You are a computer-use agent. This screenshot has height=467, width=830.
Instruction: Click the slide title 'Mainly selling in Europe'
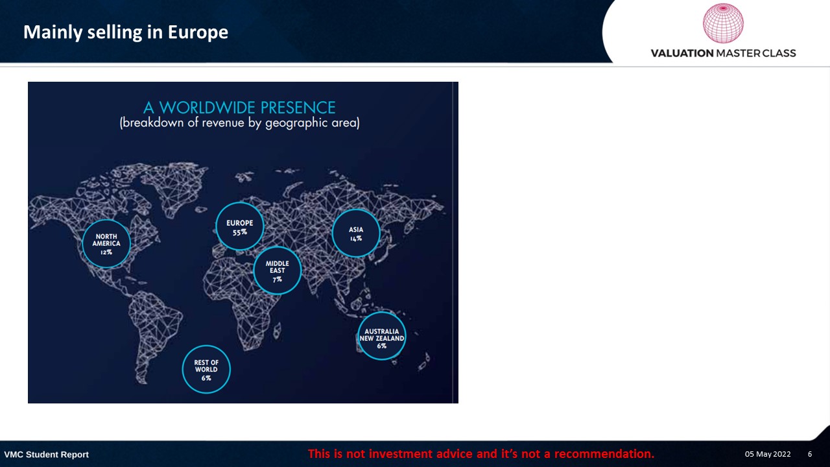126,32
